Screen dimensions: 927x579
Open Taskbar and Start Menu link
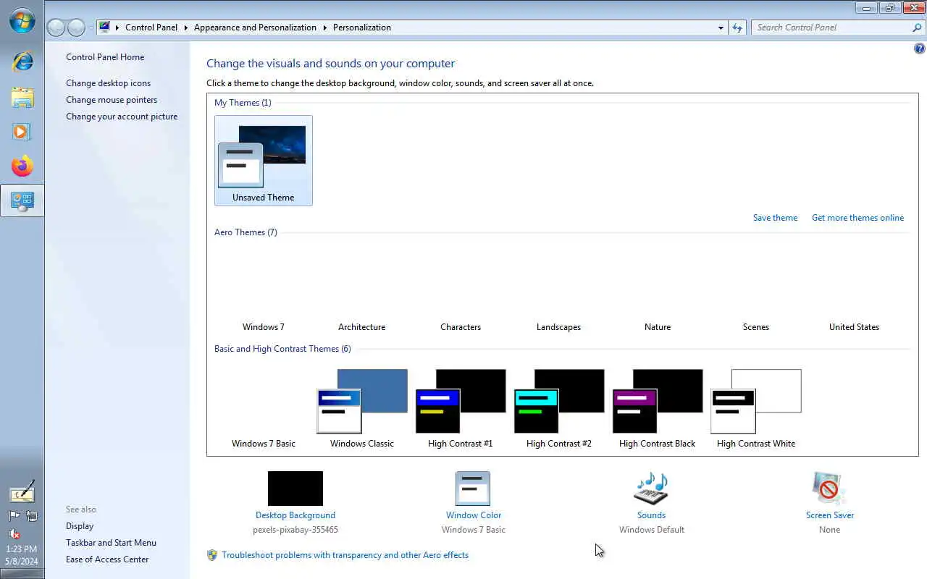pyautogui.click(x=111, y=543)
